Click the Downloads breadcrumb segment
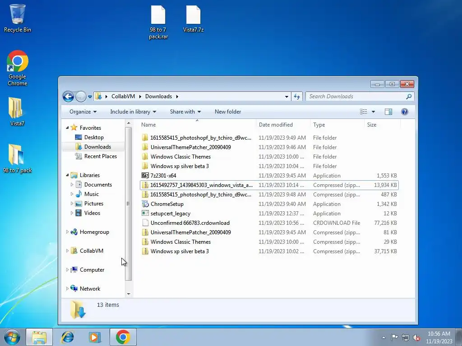The image size is (462, 346). 158,96
